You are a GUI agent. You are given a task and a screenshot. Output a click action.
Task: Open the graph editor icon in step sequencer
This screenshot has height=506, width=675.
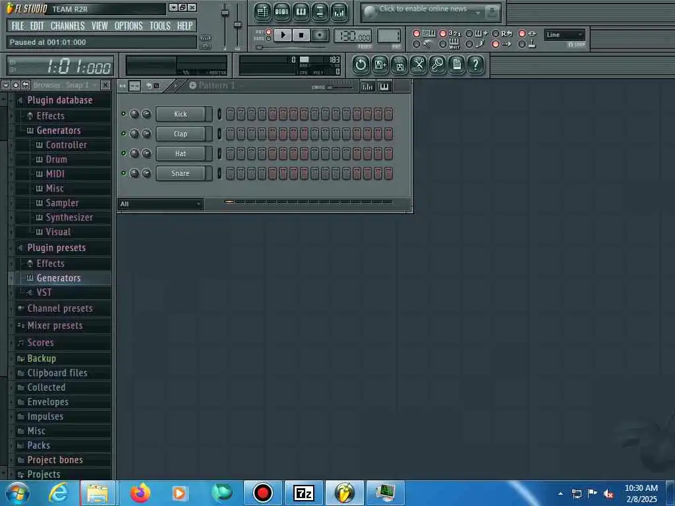coord(368,86)
